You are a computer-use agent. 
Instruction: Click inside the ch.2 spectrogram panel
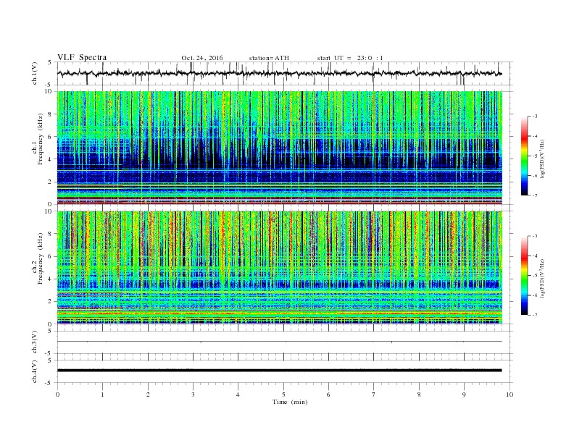(279, 267)
